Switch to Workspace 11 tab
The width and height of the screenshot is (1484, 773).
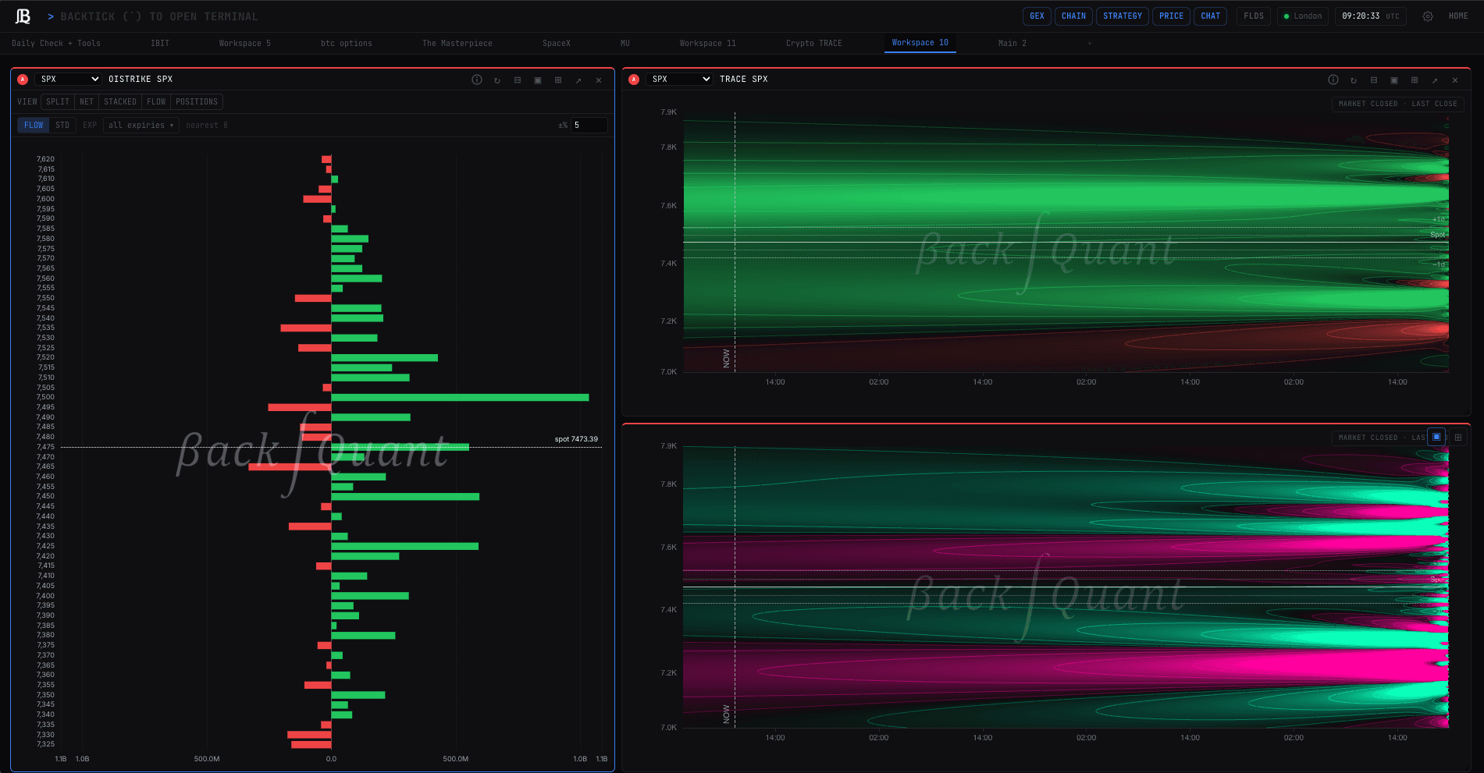pos(708,44)
